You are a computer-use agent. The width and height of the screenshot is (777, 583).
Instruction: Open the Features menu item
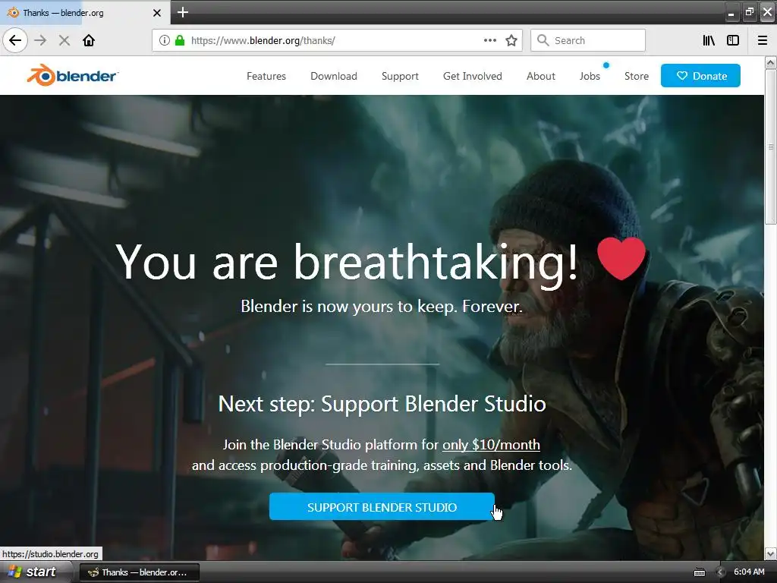coord(266,76)
